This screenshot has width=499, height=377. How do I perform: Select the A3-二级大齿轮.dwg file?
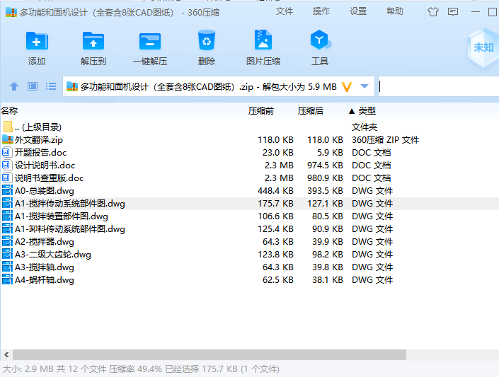click(249, 254)
